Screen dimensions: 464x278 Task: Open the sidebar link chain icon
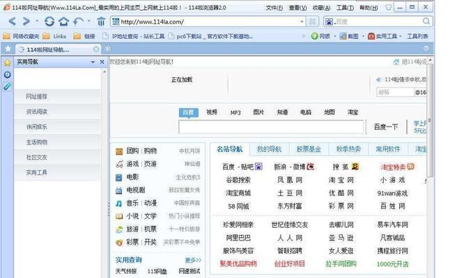click(8, 86)
